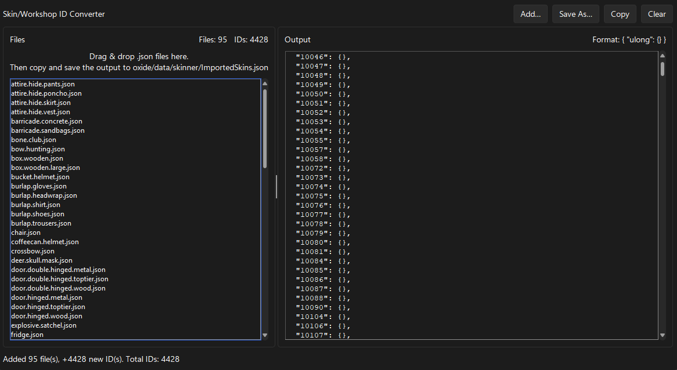Click the output pane scrollbar thumb

point(663,68)
